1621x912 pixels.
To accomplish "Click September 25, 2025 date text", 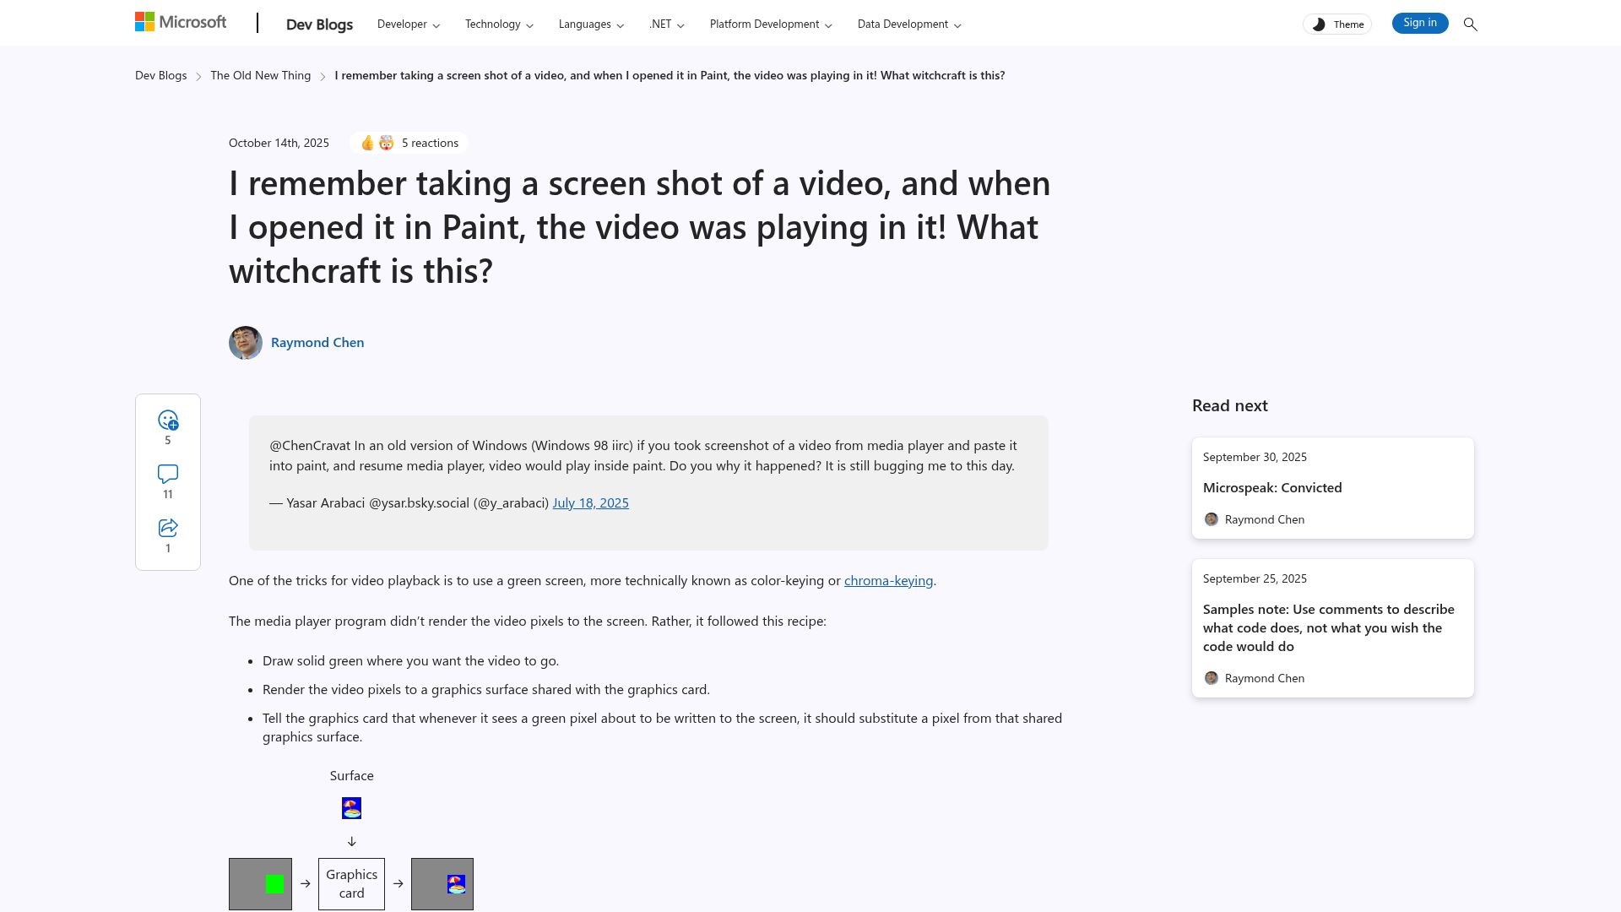I will (1255, 579).
